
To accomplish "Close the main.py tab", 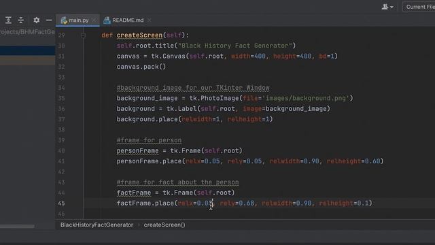I will (x=94, y=20).
